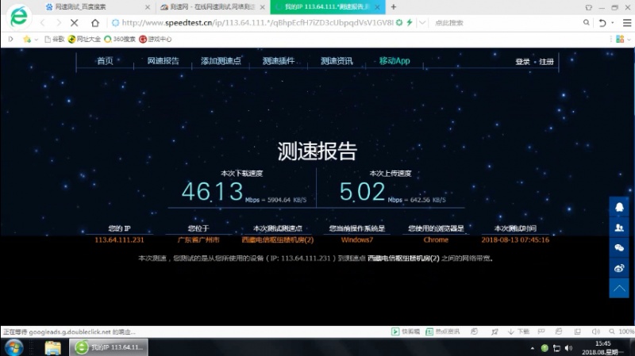Viewport: 635px width, 356px height.
Task: Open the skin shirt icon in title bar
Action: [588, 7]
